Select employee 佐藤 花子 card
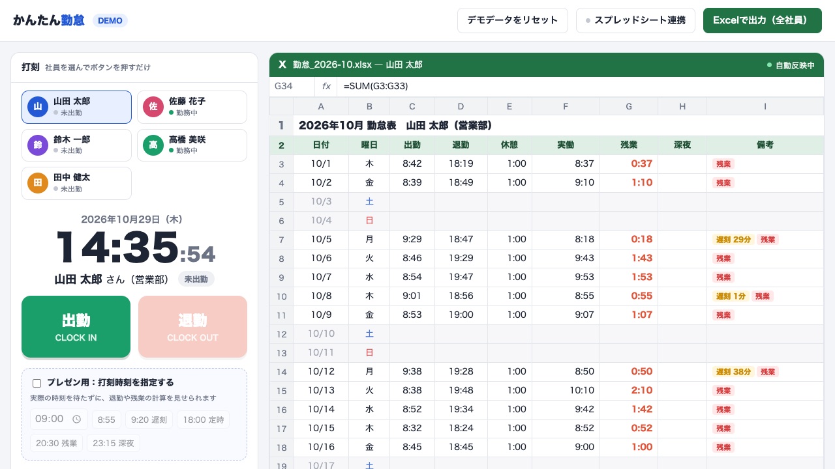This screenshot has height=469, width=835. 192,107
